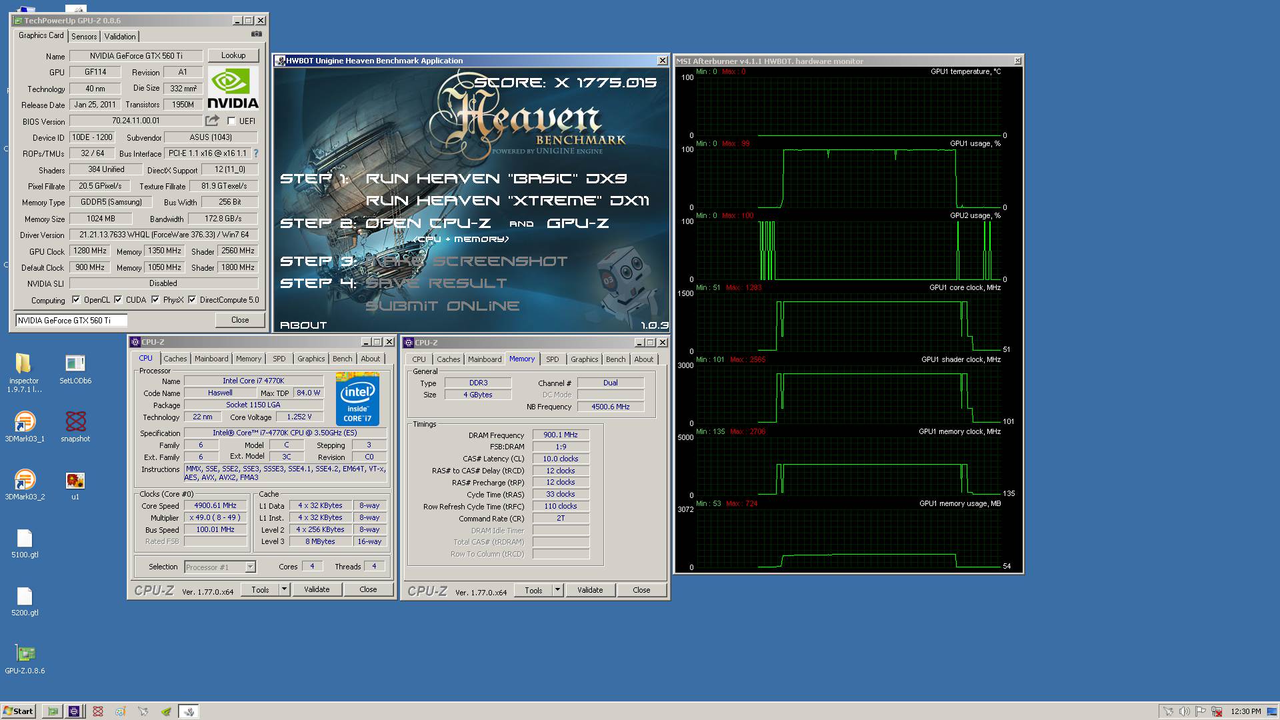The image size is (1280, 720).
Task: Launch the 3DMark03_1 desktop shortcut
Action: tap(25, 427)
